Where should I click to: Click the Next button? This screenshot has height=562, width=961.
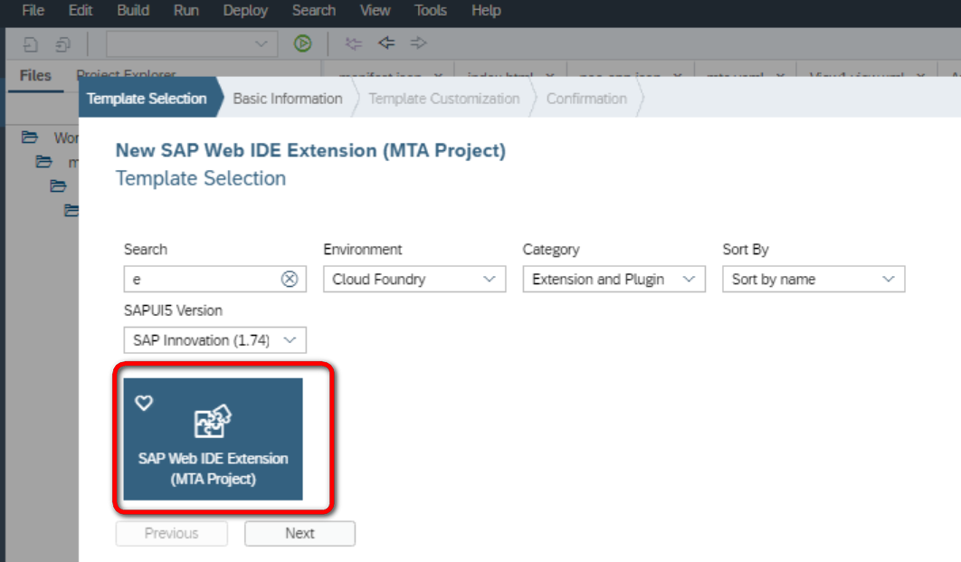click(300, 533)
